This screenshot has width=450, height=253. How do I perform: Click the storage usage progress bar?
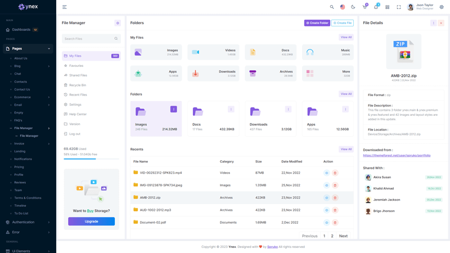pyautogui.click(x=91, y=159)
